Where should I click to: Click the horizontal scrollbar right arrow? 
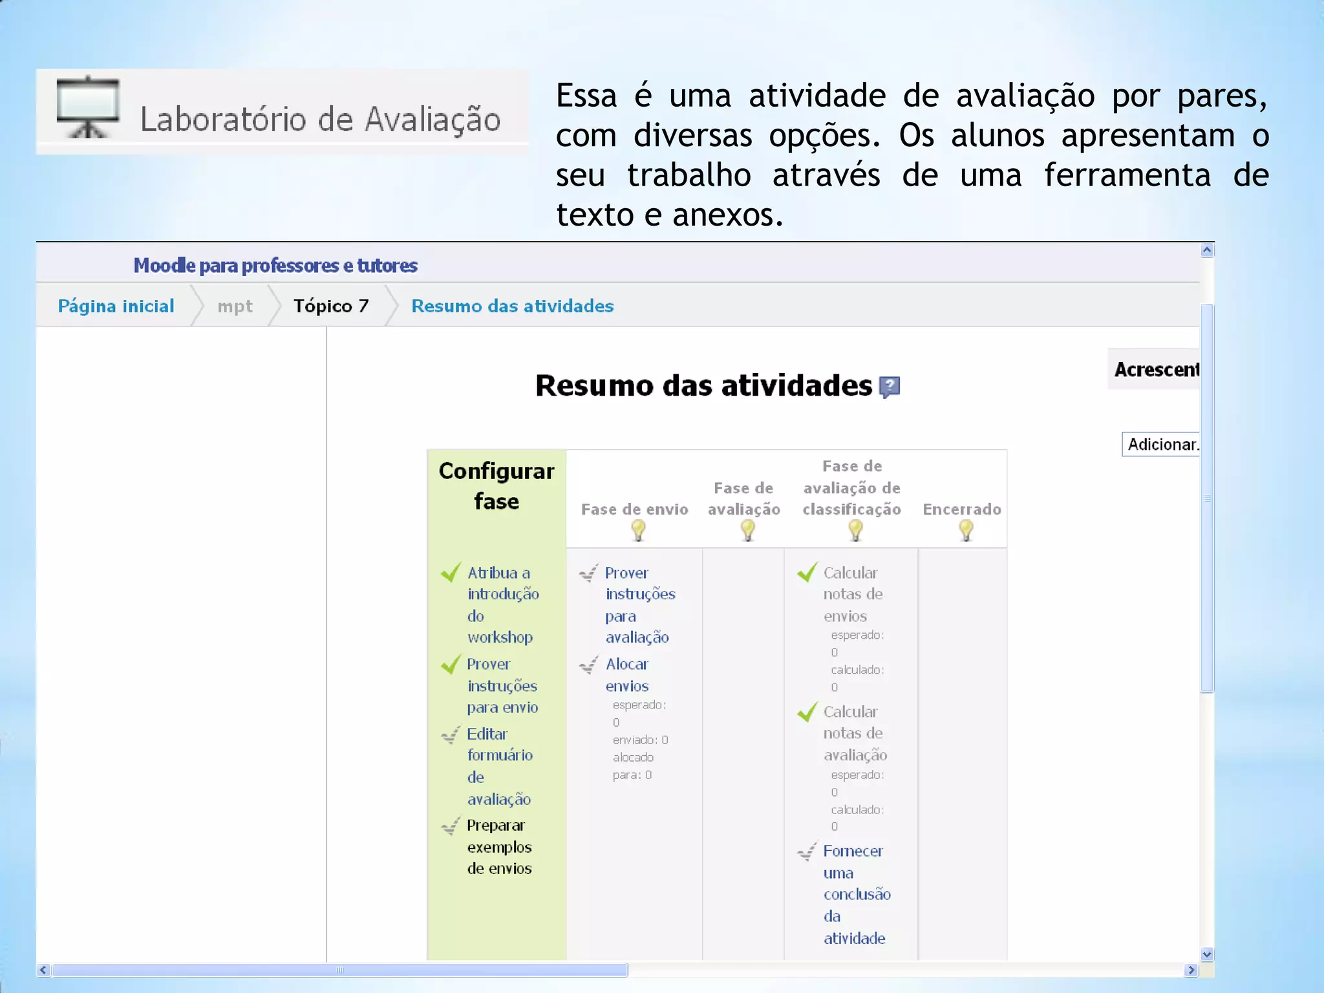(1191, 970)
